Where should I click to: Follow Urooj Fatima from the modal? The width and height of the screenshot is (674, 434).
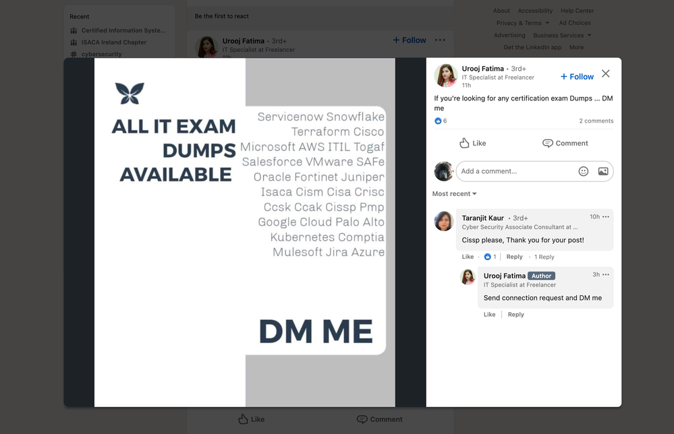(577, 77)
